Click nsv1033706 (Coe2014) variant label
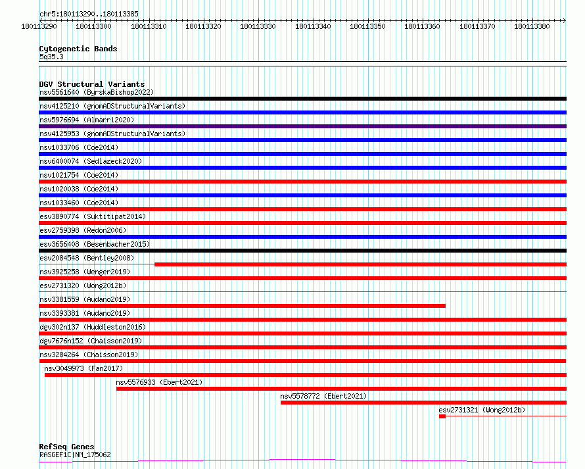This screenshot has height=469, width=585. 79,147
